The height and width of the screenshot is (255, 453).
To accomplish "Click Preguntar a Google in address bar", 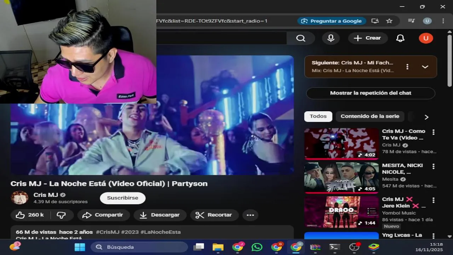I will pos(331,21).
